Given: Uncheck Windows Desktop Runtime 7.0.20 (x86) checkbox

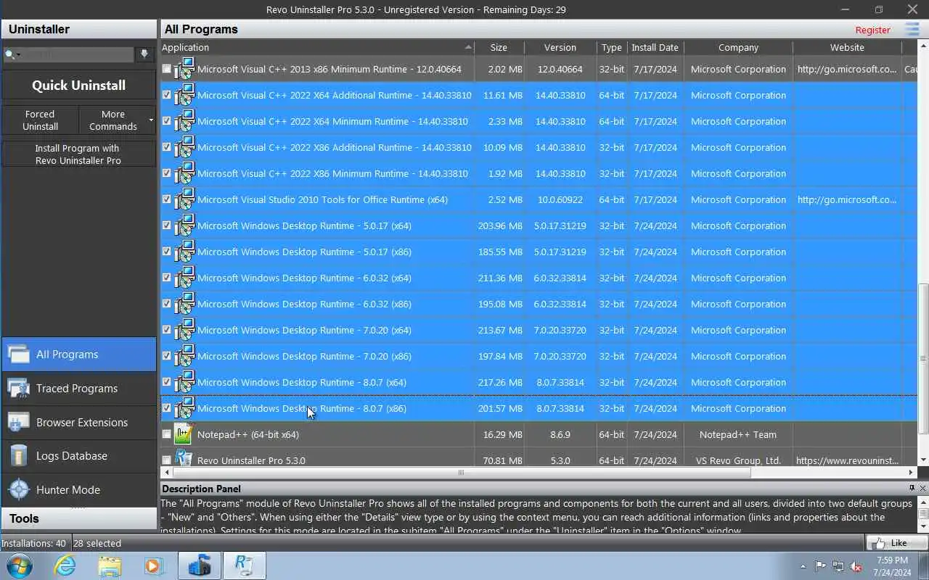Looking at the screenshot, I should coord(167,356).
